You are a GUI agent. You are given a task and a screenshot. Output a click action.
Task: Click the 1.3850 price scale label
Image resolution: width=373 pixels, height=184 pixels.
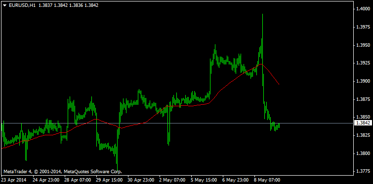(x=363, y=117)
